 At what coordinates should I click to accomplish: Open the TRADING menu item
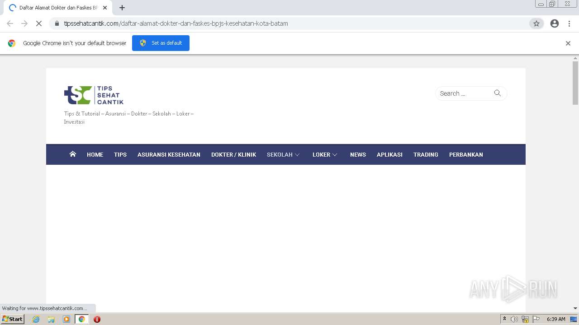click(x=426, y=154)
